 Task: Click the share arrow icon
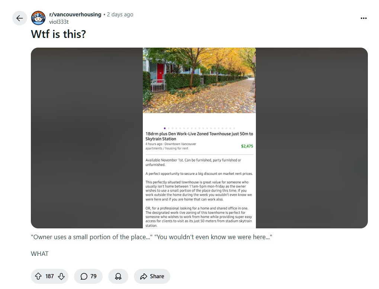pos(144,276)
